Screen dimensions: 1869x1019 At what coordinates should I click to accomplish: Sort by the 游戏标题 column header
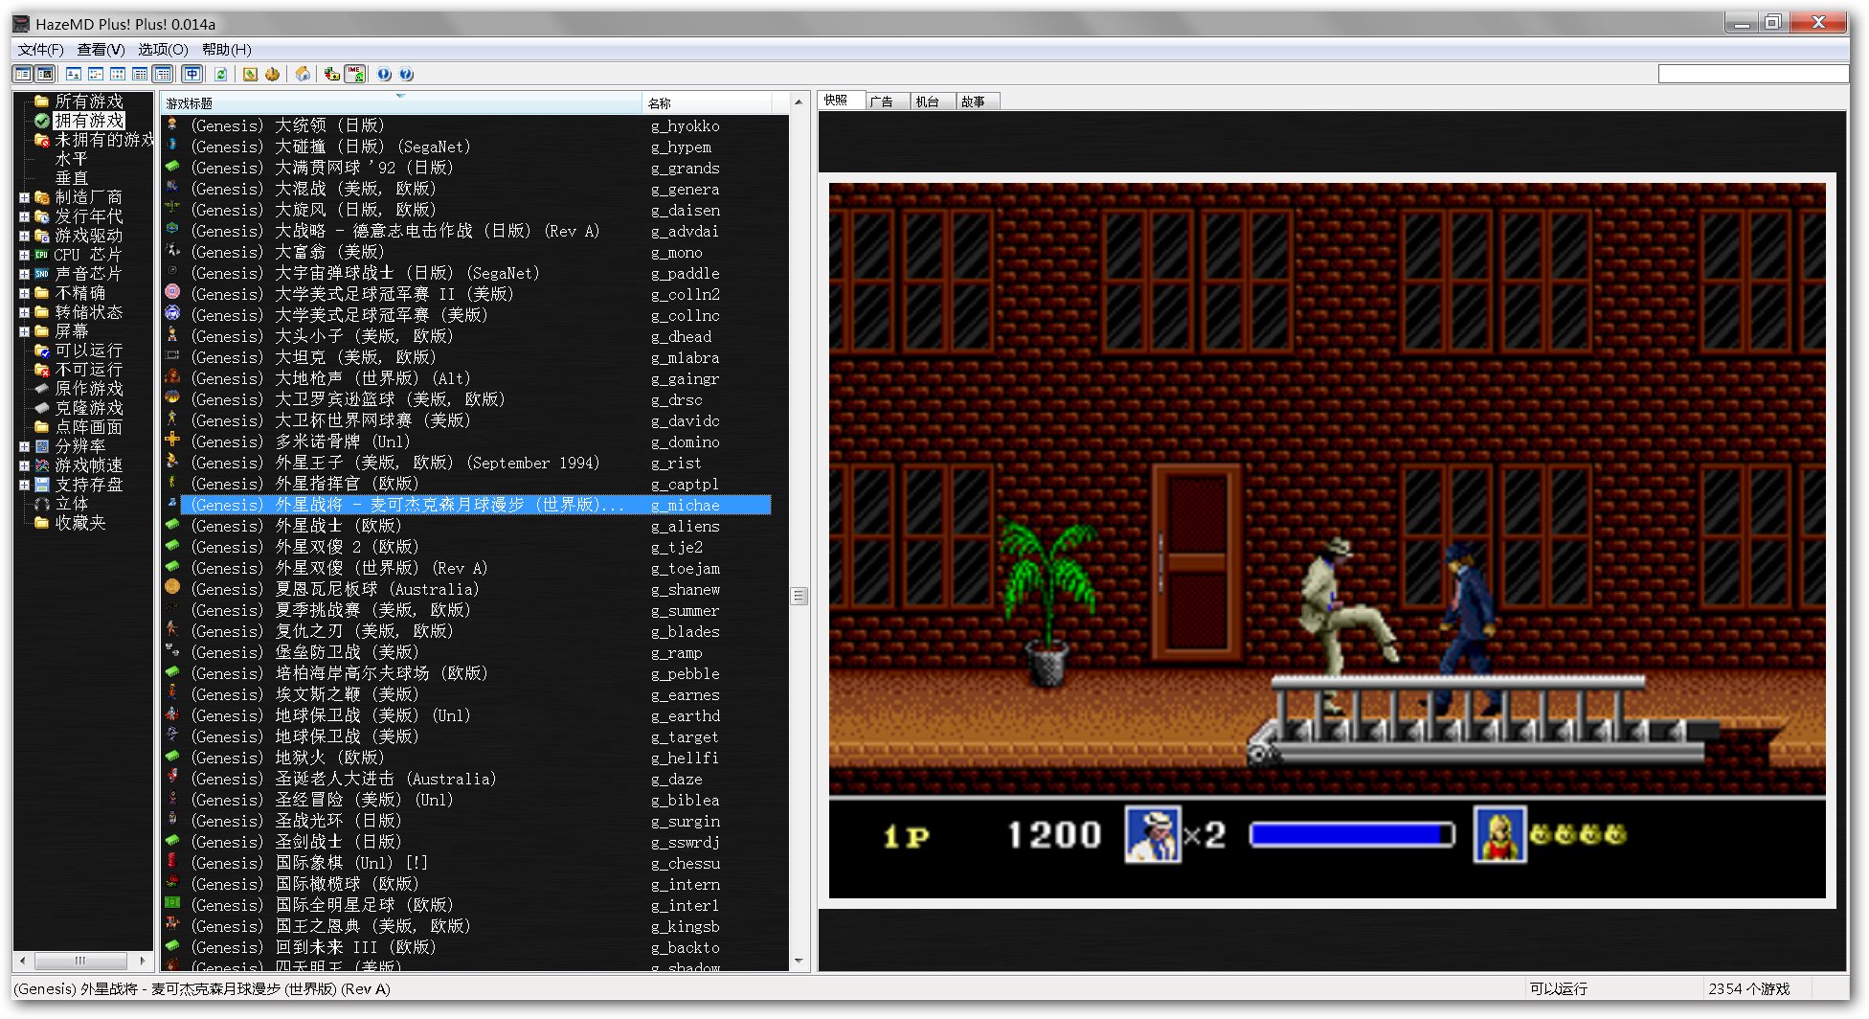tap(401, 102)
